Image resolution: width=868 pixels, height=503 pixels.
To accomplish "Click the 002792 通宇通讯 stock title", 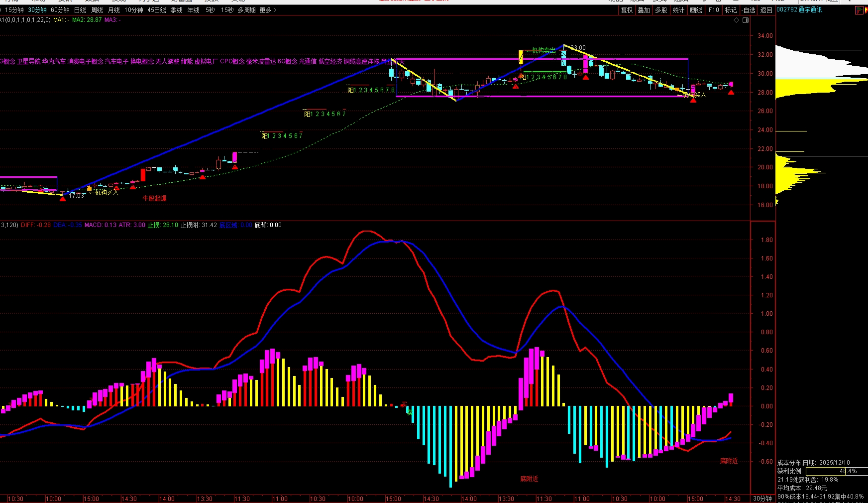I will click(x=799, y=10).
